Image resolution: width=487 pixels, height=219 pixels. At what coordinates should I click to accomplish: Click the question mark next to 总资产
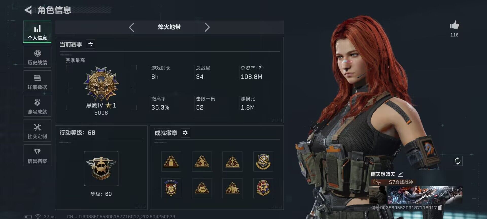260,68
